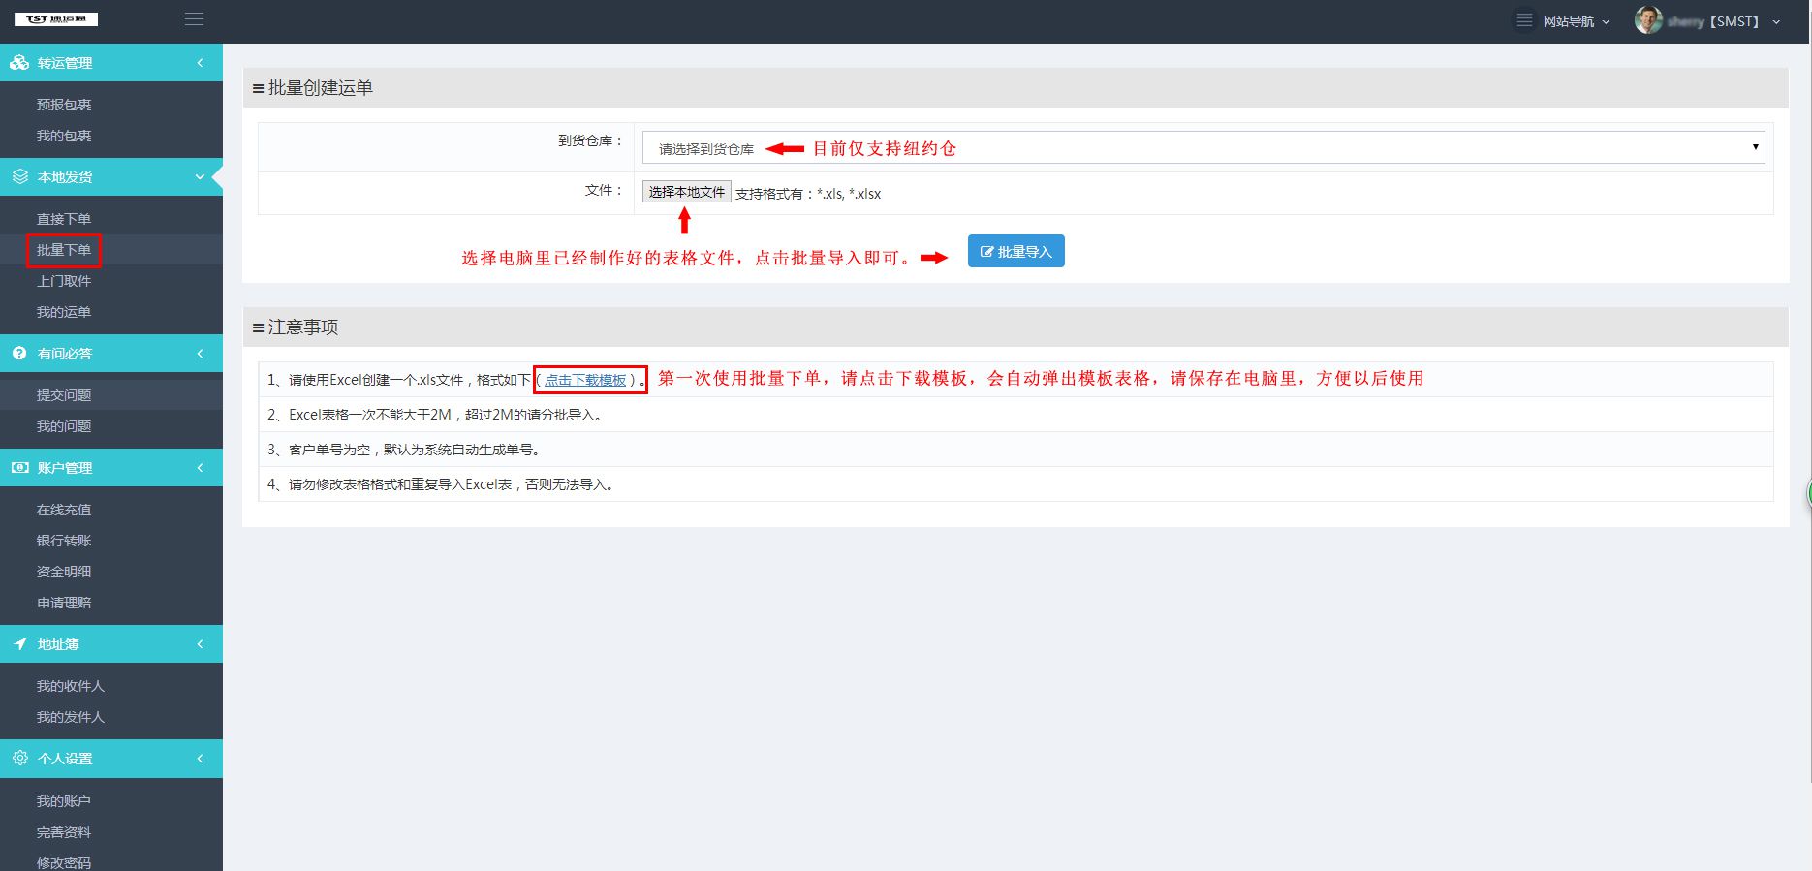Click the 账户管理 section header

tap(111, 468)
